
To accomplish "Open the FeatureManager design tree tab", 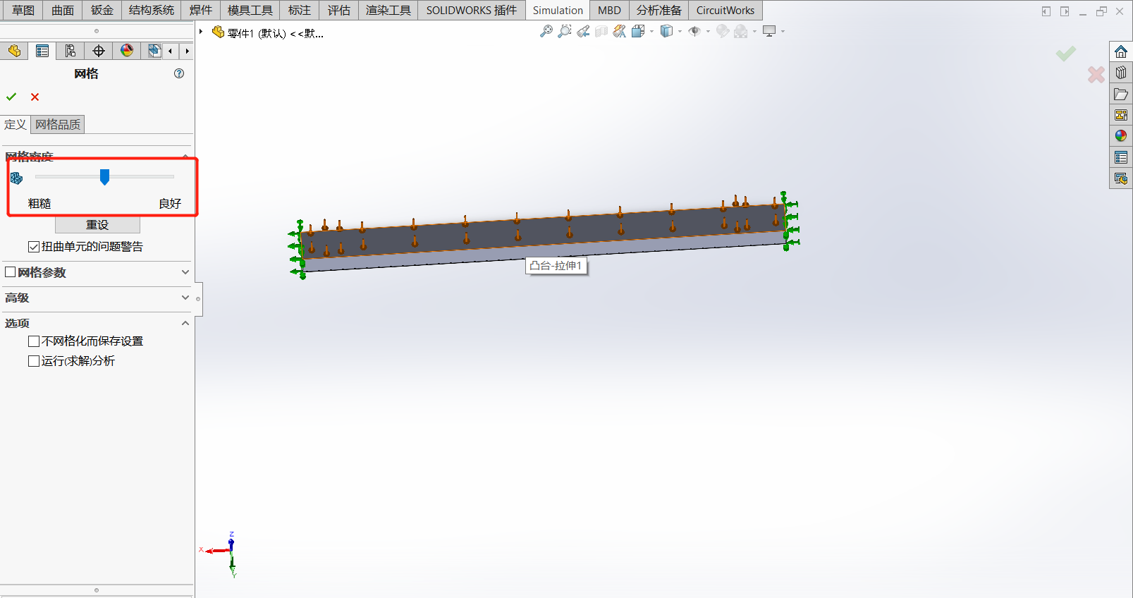I will [14, 51].
